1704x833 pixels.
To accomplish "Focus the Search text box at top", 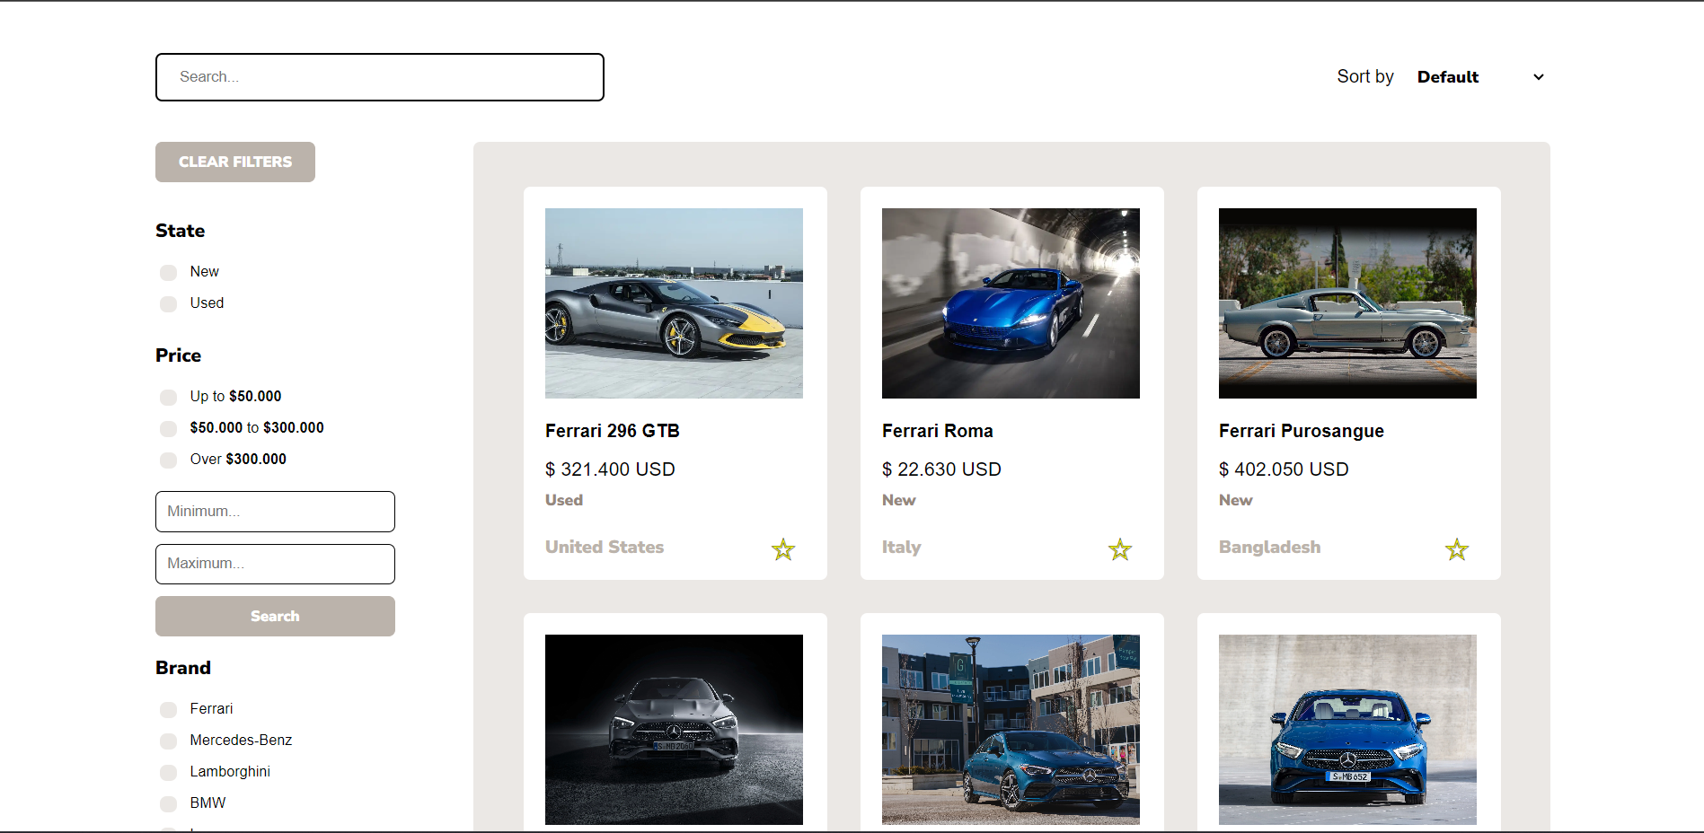I will coord(380,77).
